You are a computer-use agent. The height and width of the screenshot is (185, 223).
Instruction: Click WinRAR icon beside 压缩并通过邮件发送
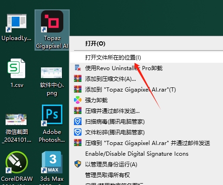click(78, 111)
